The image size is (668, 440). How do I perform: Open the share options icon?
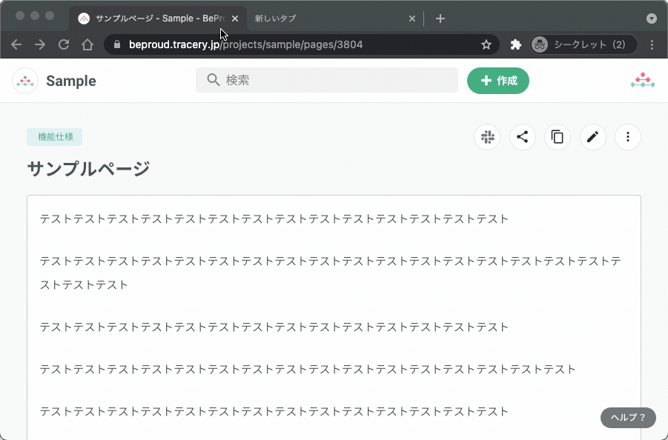[522, 137]
